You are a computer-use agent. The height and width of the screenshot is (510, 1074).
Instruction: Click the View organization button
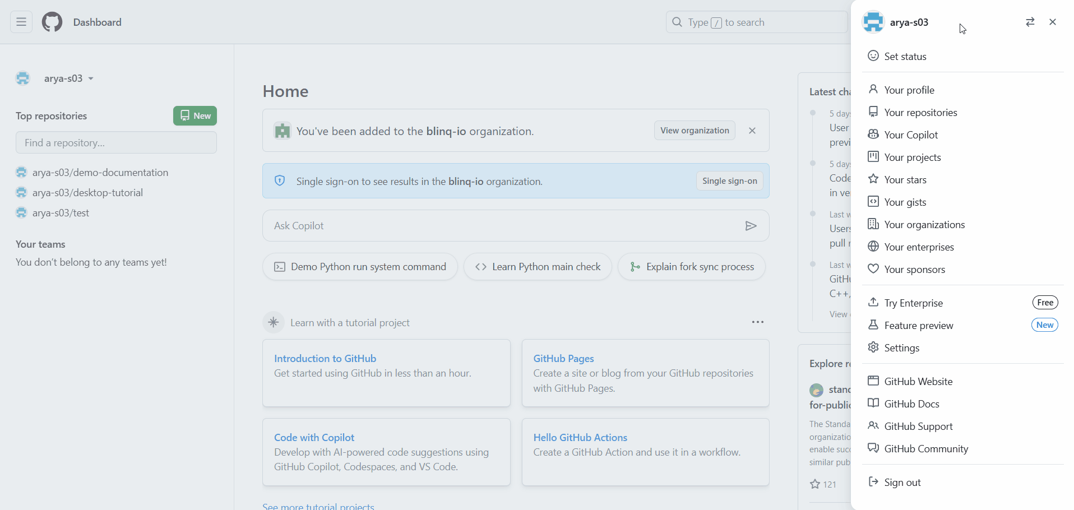tap(695, 130)
